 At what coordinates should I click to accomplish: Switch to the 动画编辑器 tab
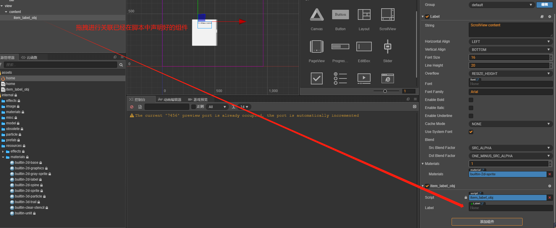pos(169,99)
